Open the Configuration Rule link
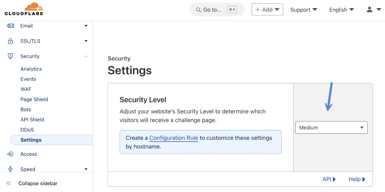Screen dimensions: 385x192 [174, 138]
